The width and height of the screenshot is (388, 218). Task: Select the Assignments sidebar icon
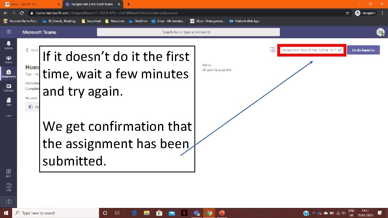[x=8, y=73]
